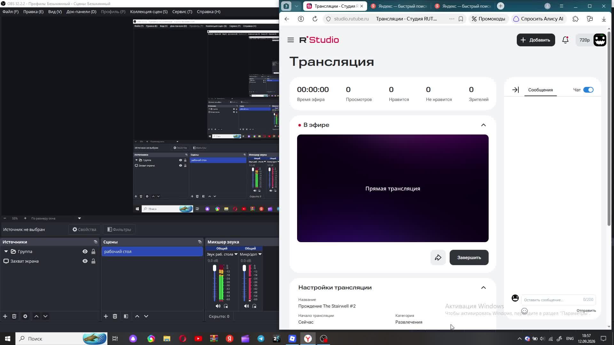Open a new browser tab

point(501,6)
